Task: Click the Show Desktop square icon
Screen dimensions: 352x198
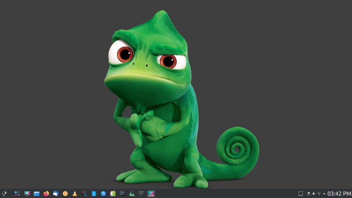Action: (301, 194)
